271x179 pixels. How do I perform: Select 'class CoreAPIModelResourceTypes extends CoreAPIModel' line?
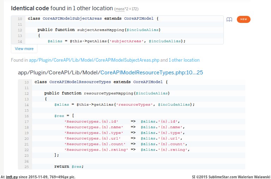[101, 82]
